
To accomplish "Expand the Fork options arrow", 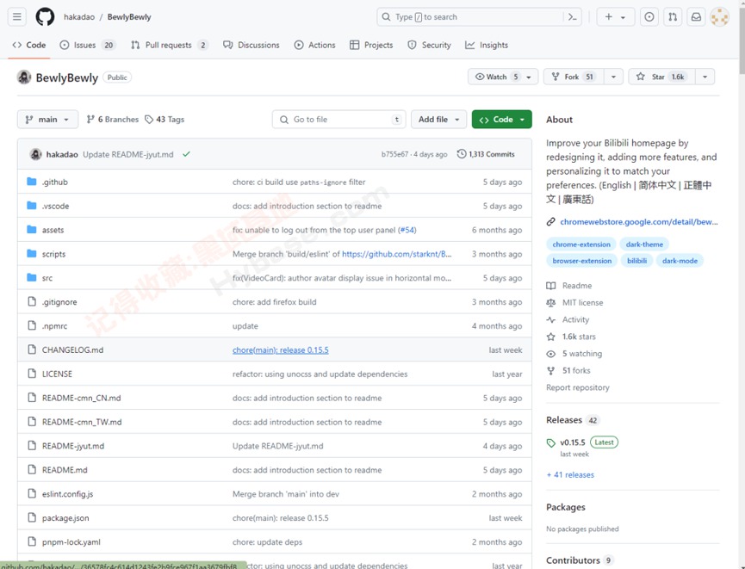I will pyautogui.click(x=613, y=77).
